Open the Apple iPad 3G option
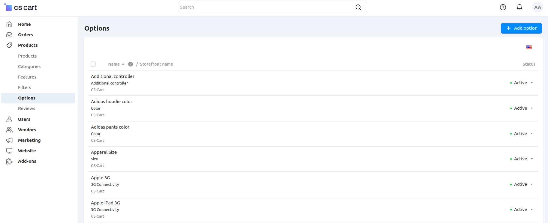548x223 pixels. pos(106,203)
